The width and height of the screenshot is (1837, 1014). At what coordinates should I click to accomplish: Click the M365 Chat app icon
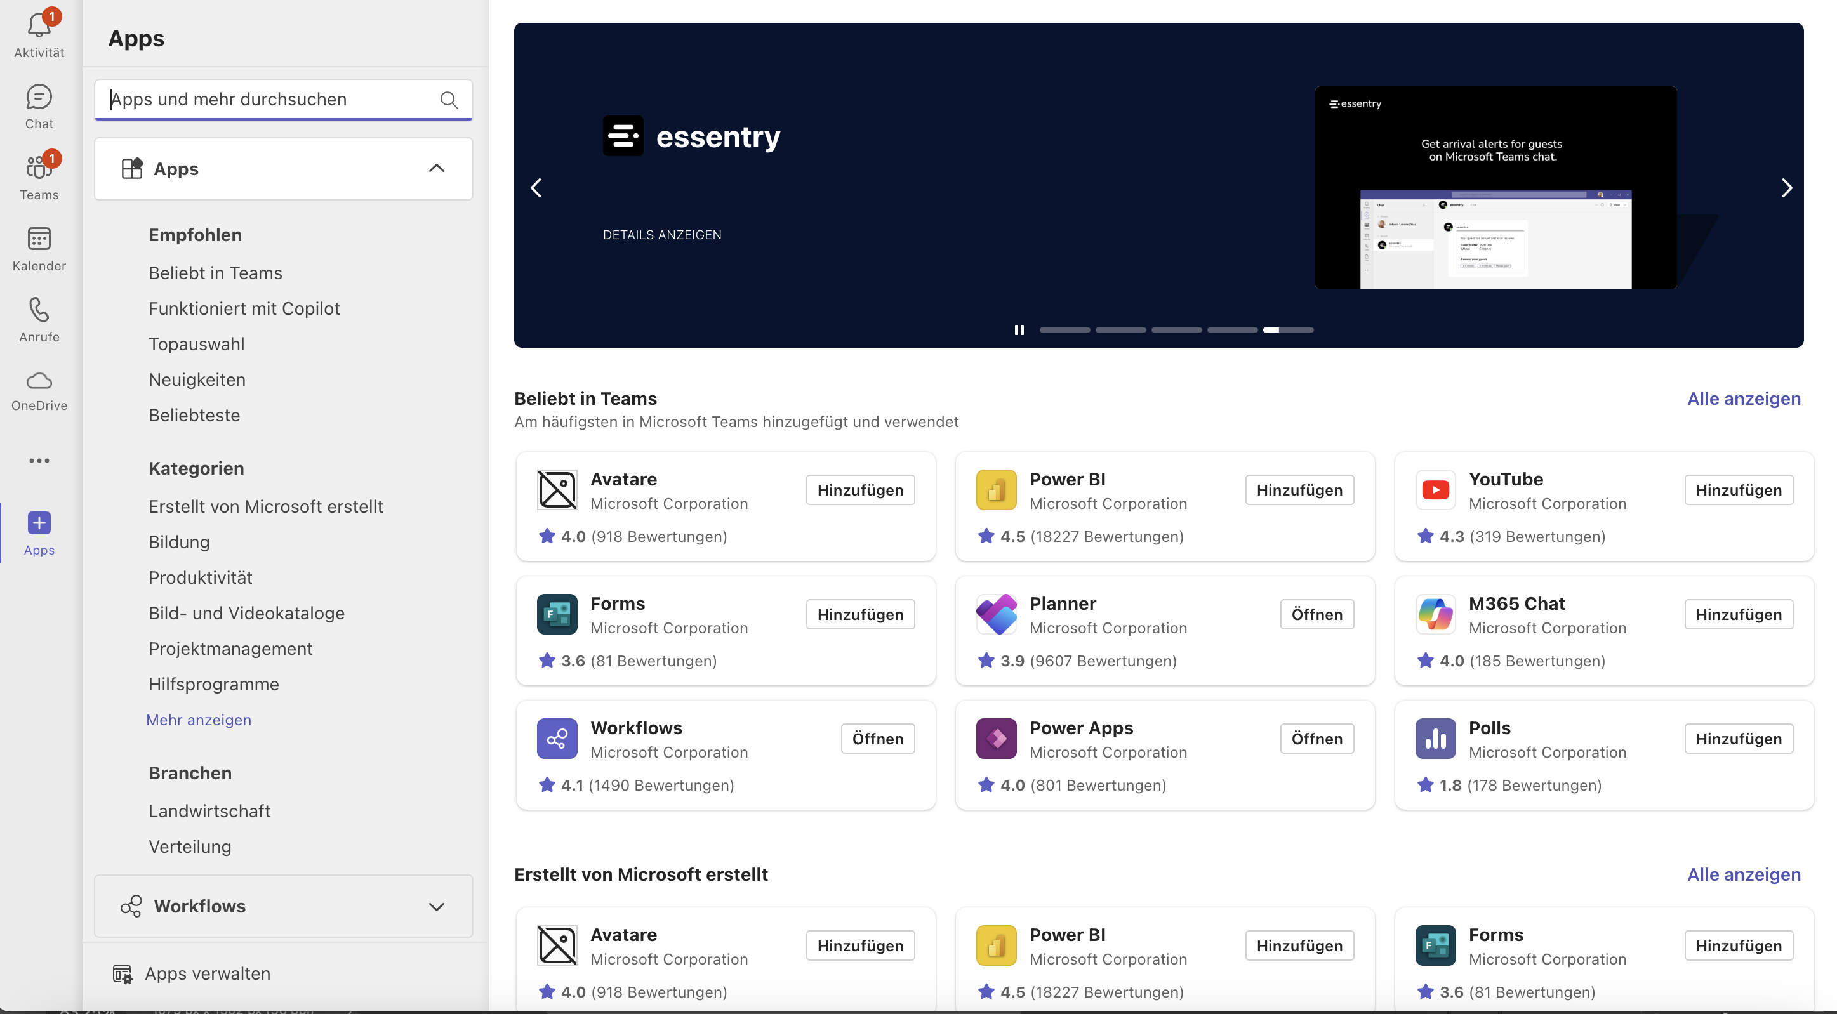1435,614
